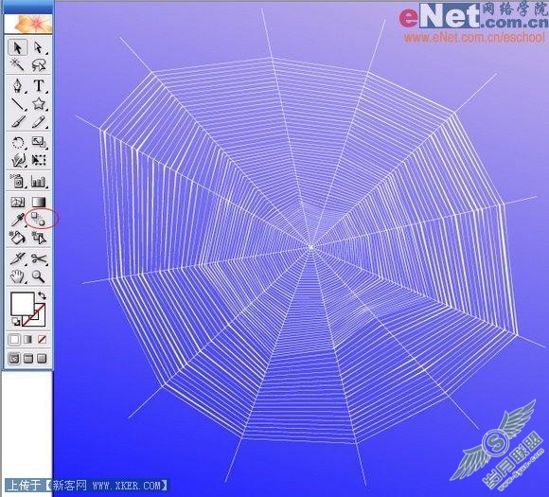Choose the Column Graph tool
Viewport: 549px width, 497px height.
point(39,181)
